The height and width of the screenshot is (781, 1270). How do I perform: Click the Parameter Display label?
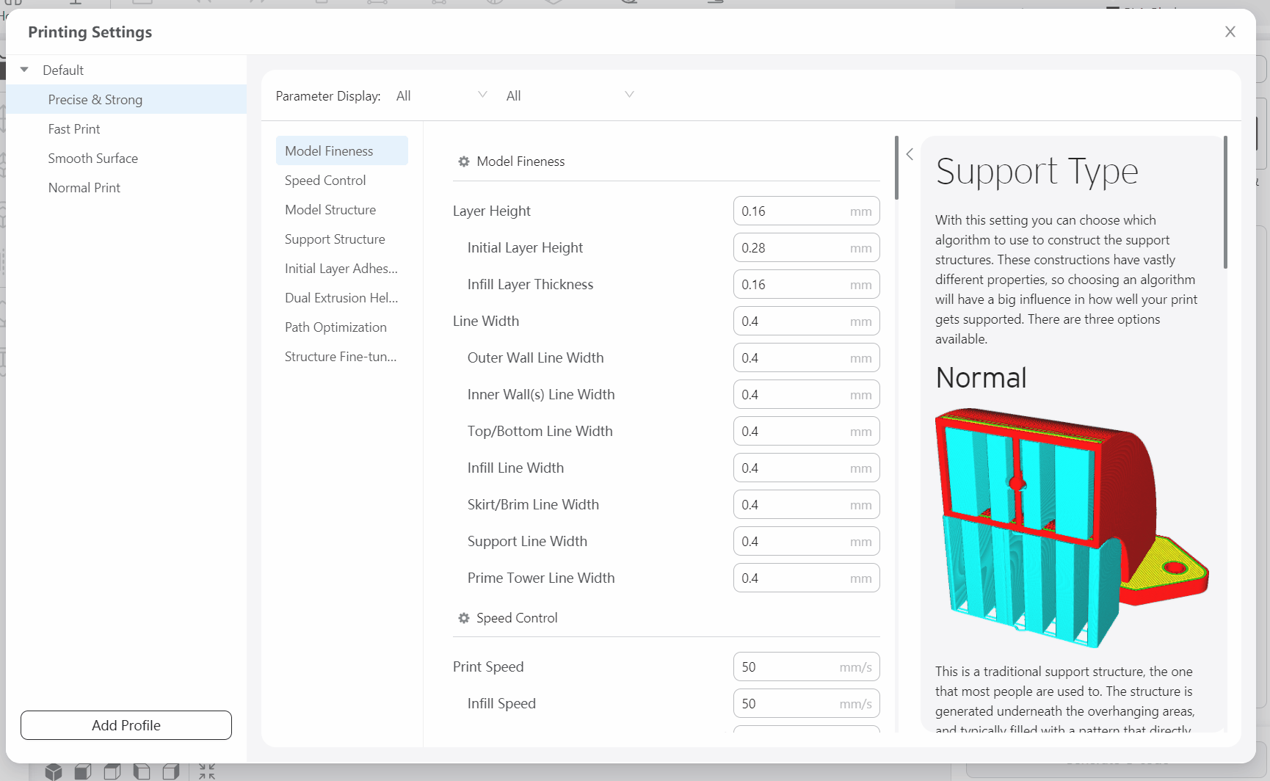328,95
